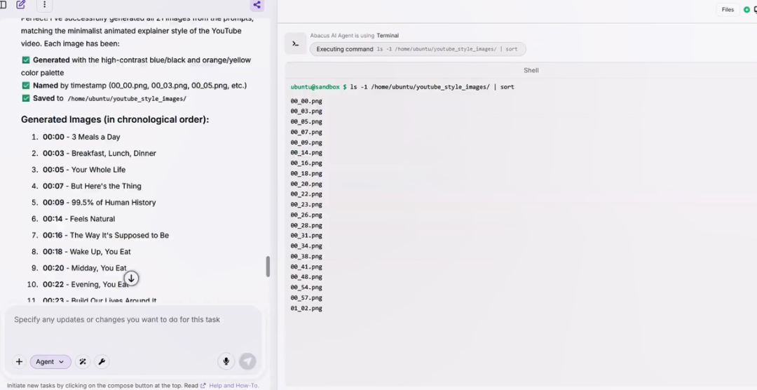This screenshot has width=757, height=390.
Task: Click '00:07 - But Here's the Thing' item
Action: point(92,186)
